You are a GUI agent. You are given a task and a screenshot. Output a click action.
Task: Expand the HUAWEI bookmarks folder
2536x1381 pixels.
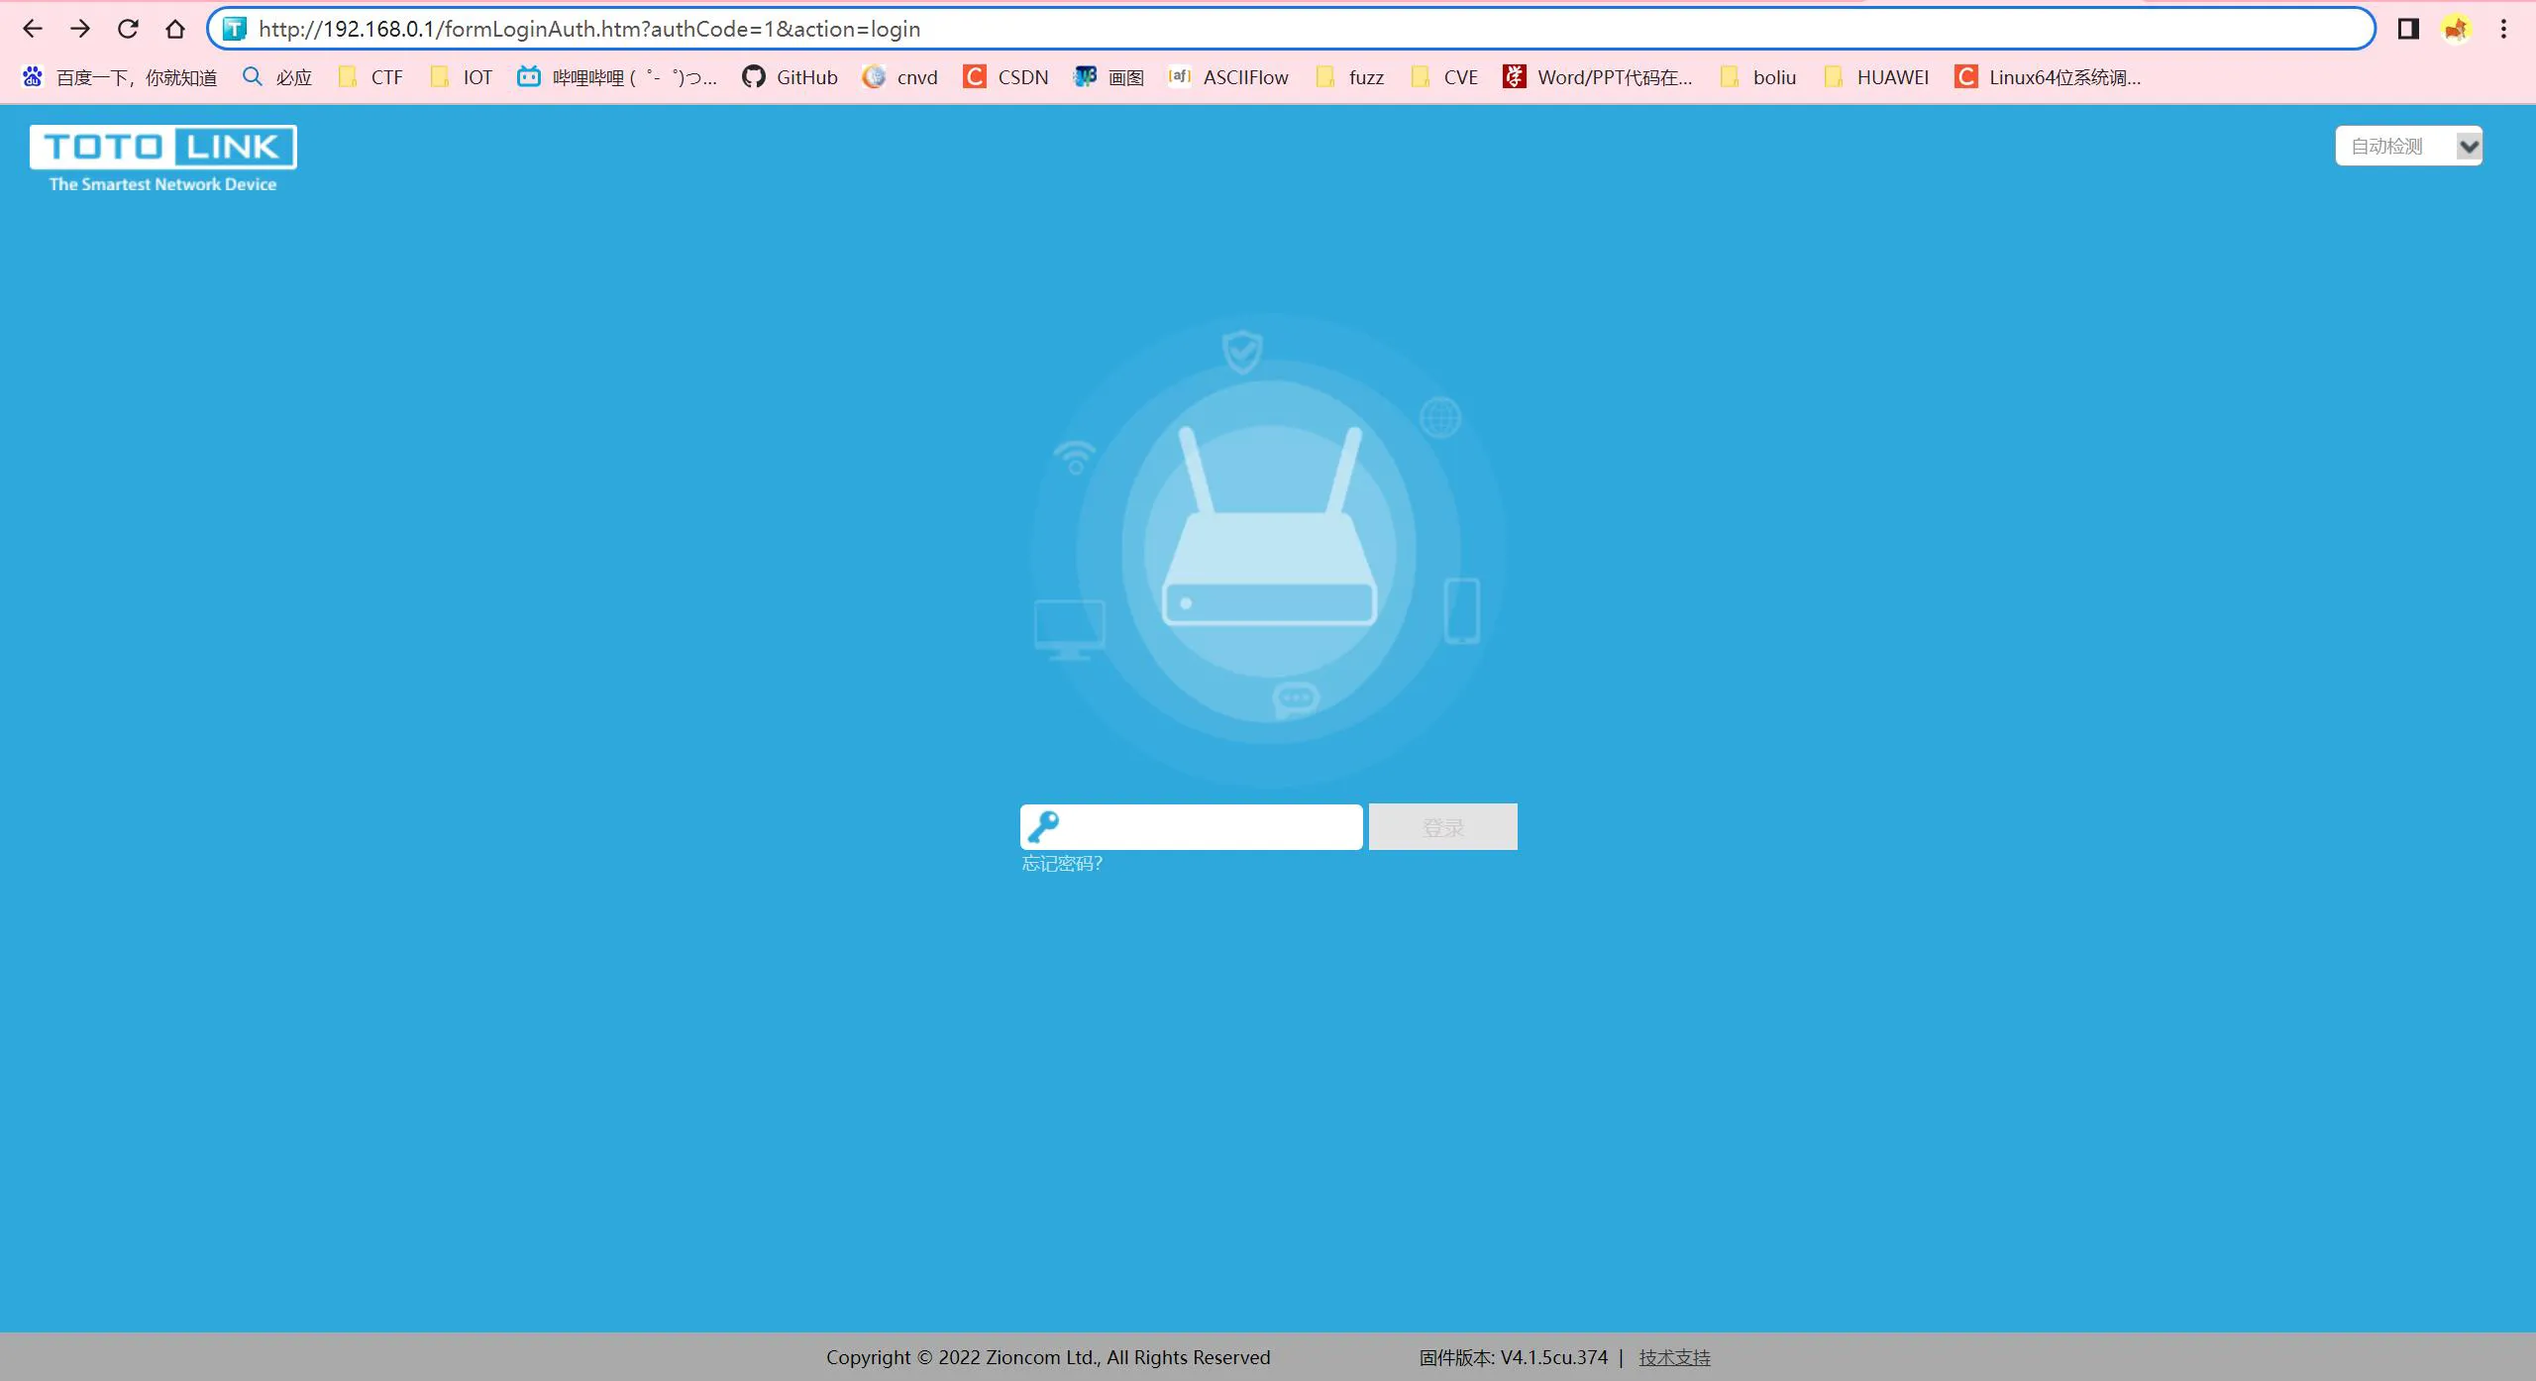tap(1876, 77)
